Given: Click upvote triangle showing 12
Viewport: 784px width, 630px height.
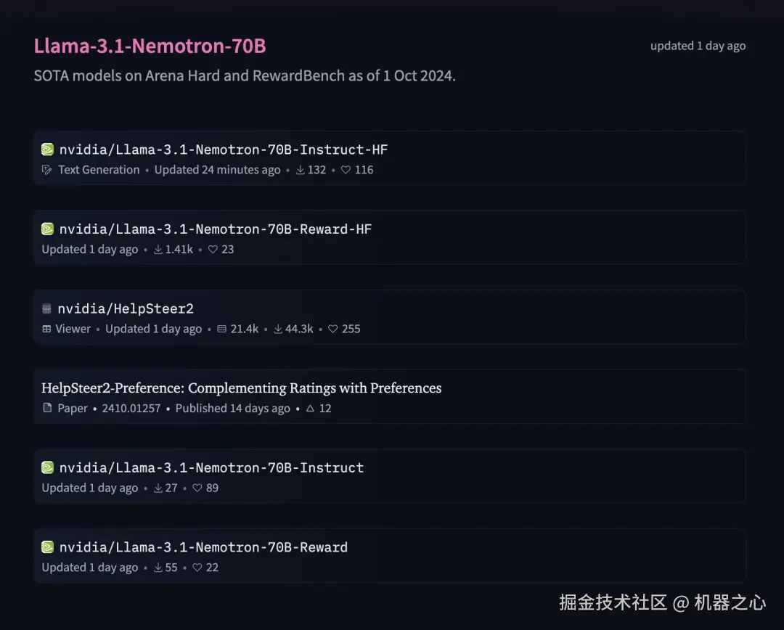Looking at the screenshot, I should [310, 409].
